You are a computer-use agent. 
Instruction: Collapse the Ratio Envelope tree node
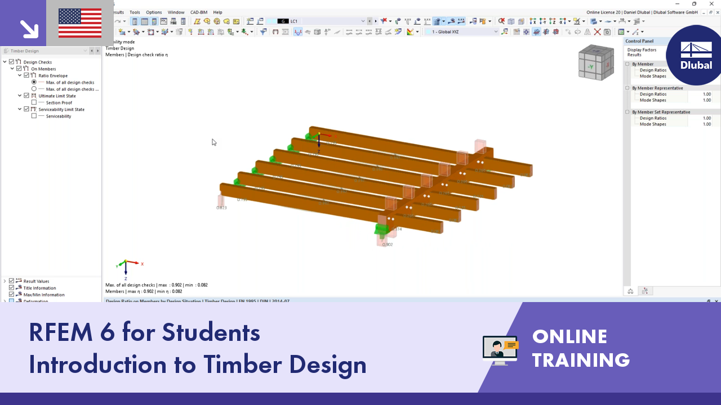point(19,75)
